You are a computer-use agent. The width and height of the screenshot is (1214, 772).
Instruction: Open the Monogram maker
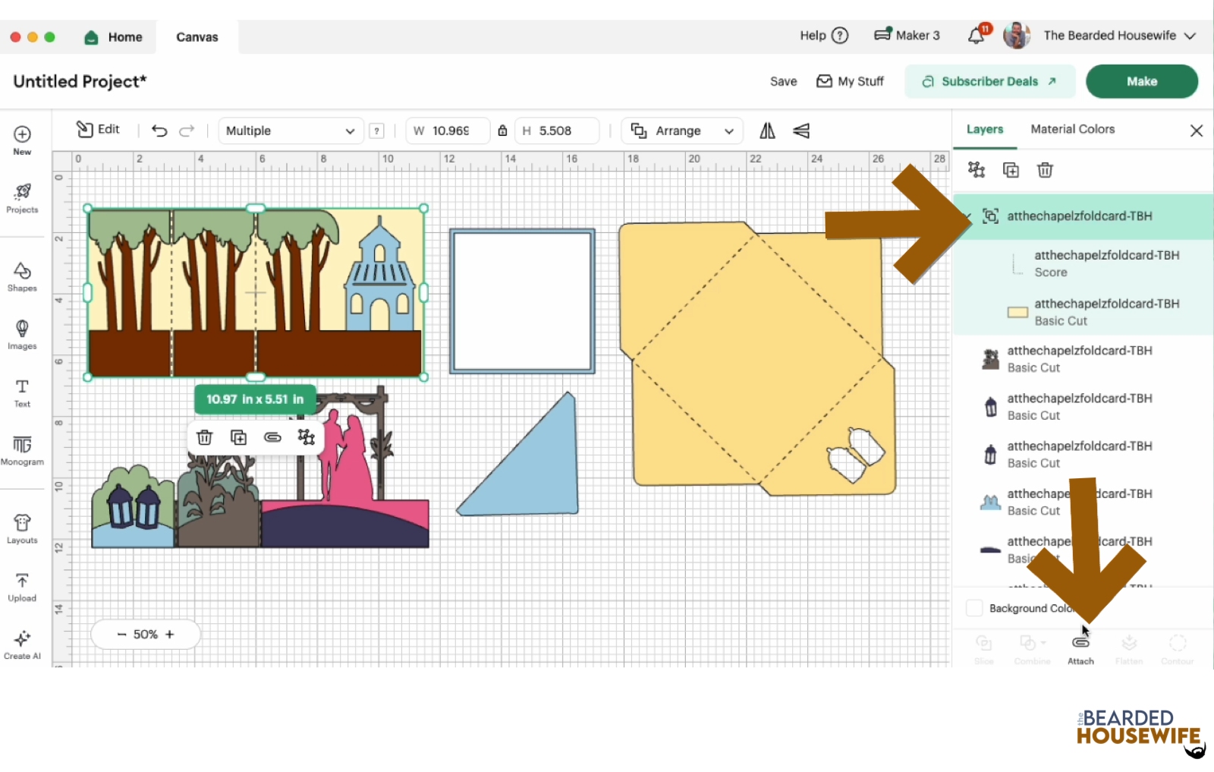click(22, 449)
